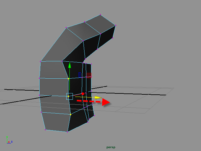The image size is (201, 151).
Task: Click the green Y-axis move manipulator arrow
Action: 69,65
